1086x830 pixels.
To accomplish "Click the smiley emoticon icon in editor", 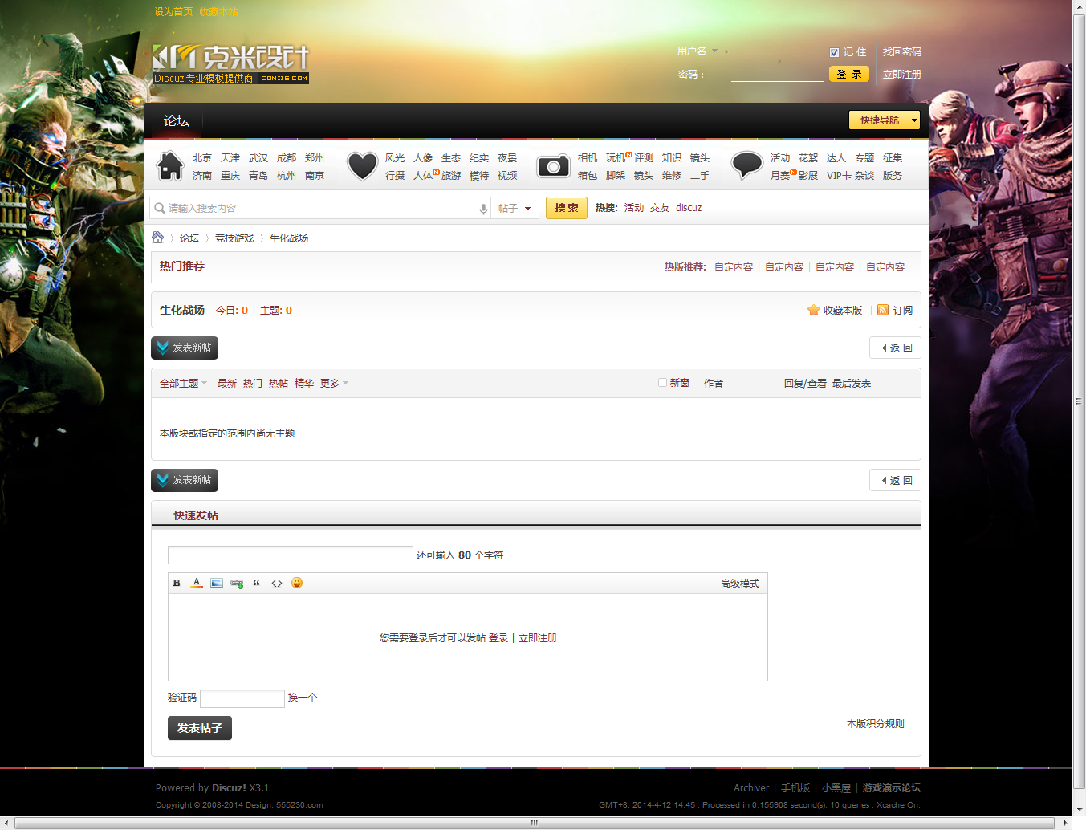I will (x=297, y=583).
